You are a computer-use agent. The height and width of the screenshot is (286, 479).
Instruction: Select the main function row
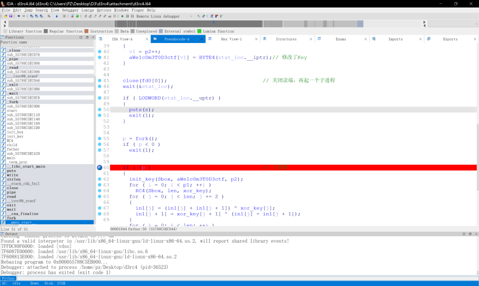click(x=47, y=158)
